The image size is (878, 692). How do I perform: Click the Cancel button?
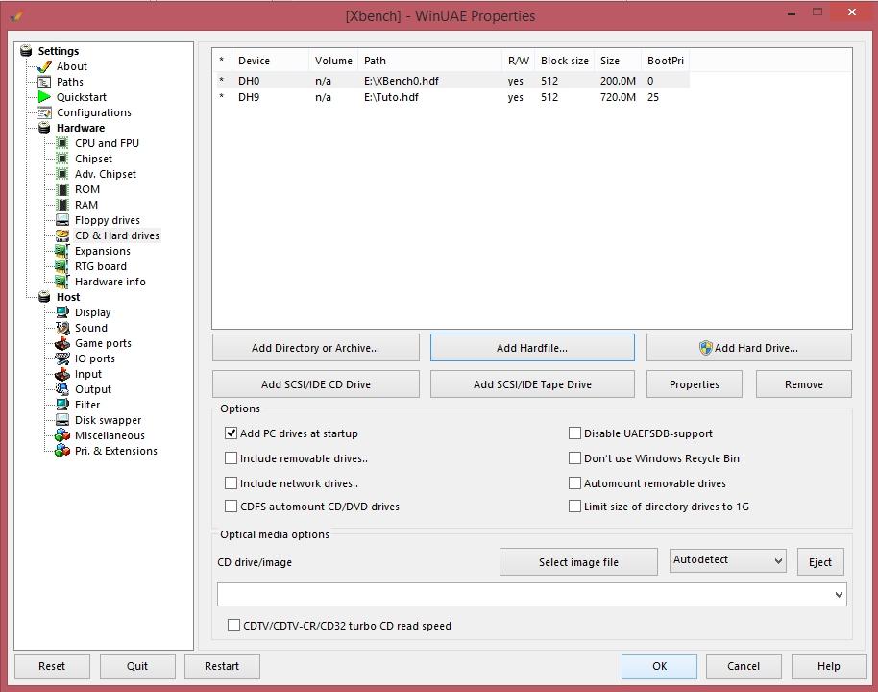coord(744,666)
